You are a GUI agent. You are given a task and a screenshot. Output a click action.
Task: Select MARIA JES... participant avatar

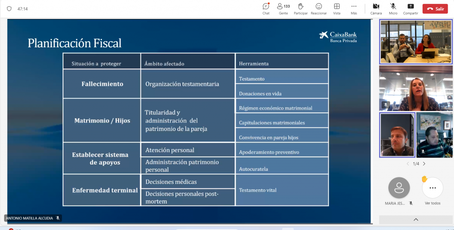pyautogui.click(x=399, y=188)
